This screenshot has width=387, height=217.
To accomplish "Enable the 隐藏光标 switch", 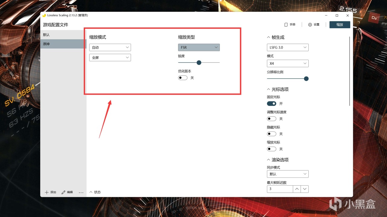I will (272, 134).
